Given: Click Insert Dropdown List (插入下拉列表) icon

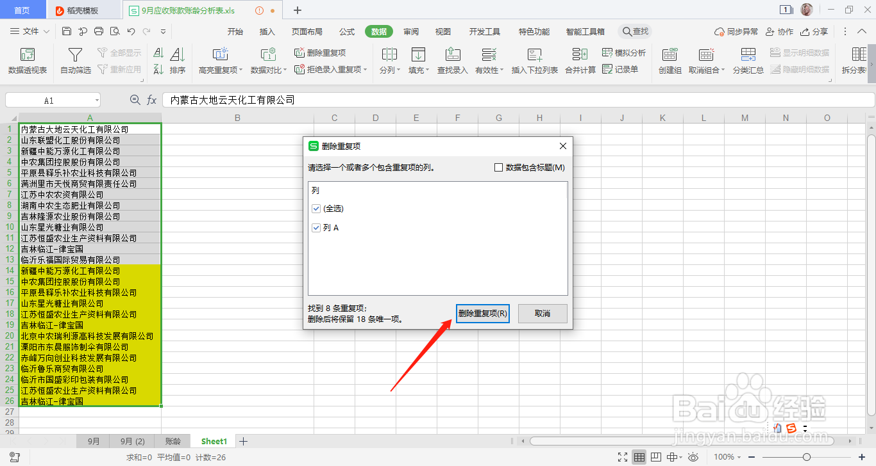Looking at the screenshot, I should 534,61.
